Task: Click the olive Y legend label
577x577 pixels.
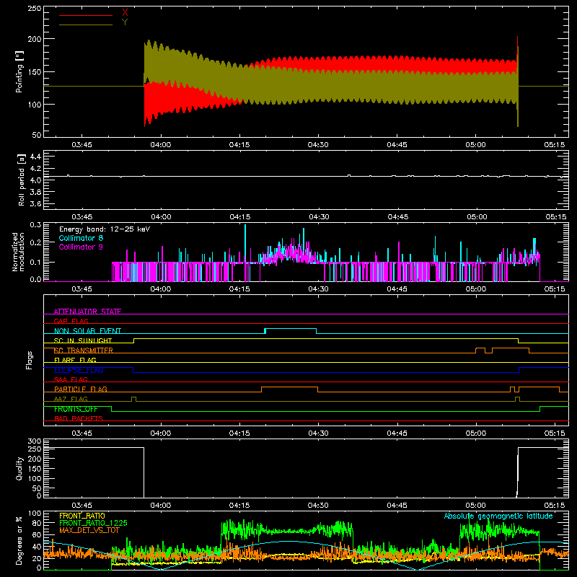Action: (125, 22)
